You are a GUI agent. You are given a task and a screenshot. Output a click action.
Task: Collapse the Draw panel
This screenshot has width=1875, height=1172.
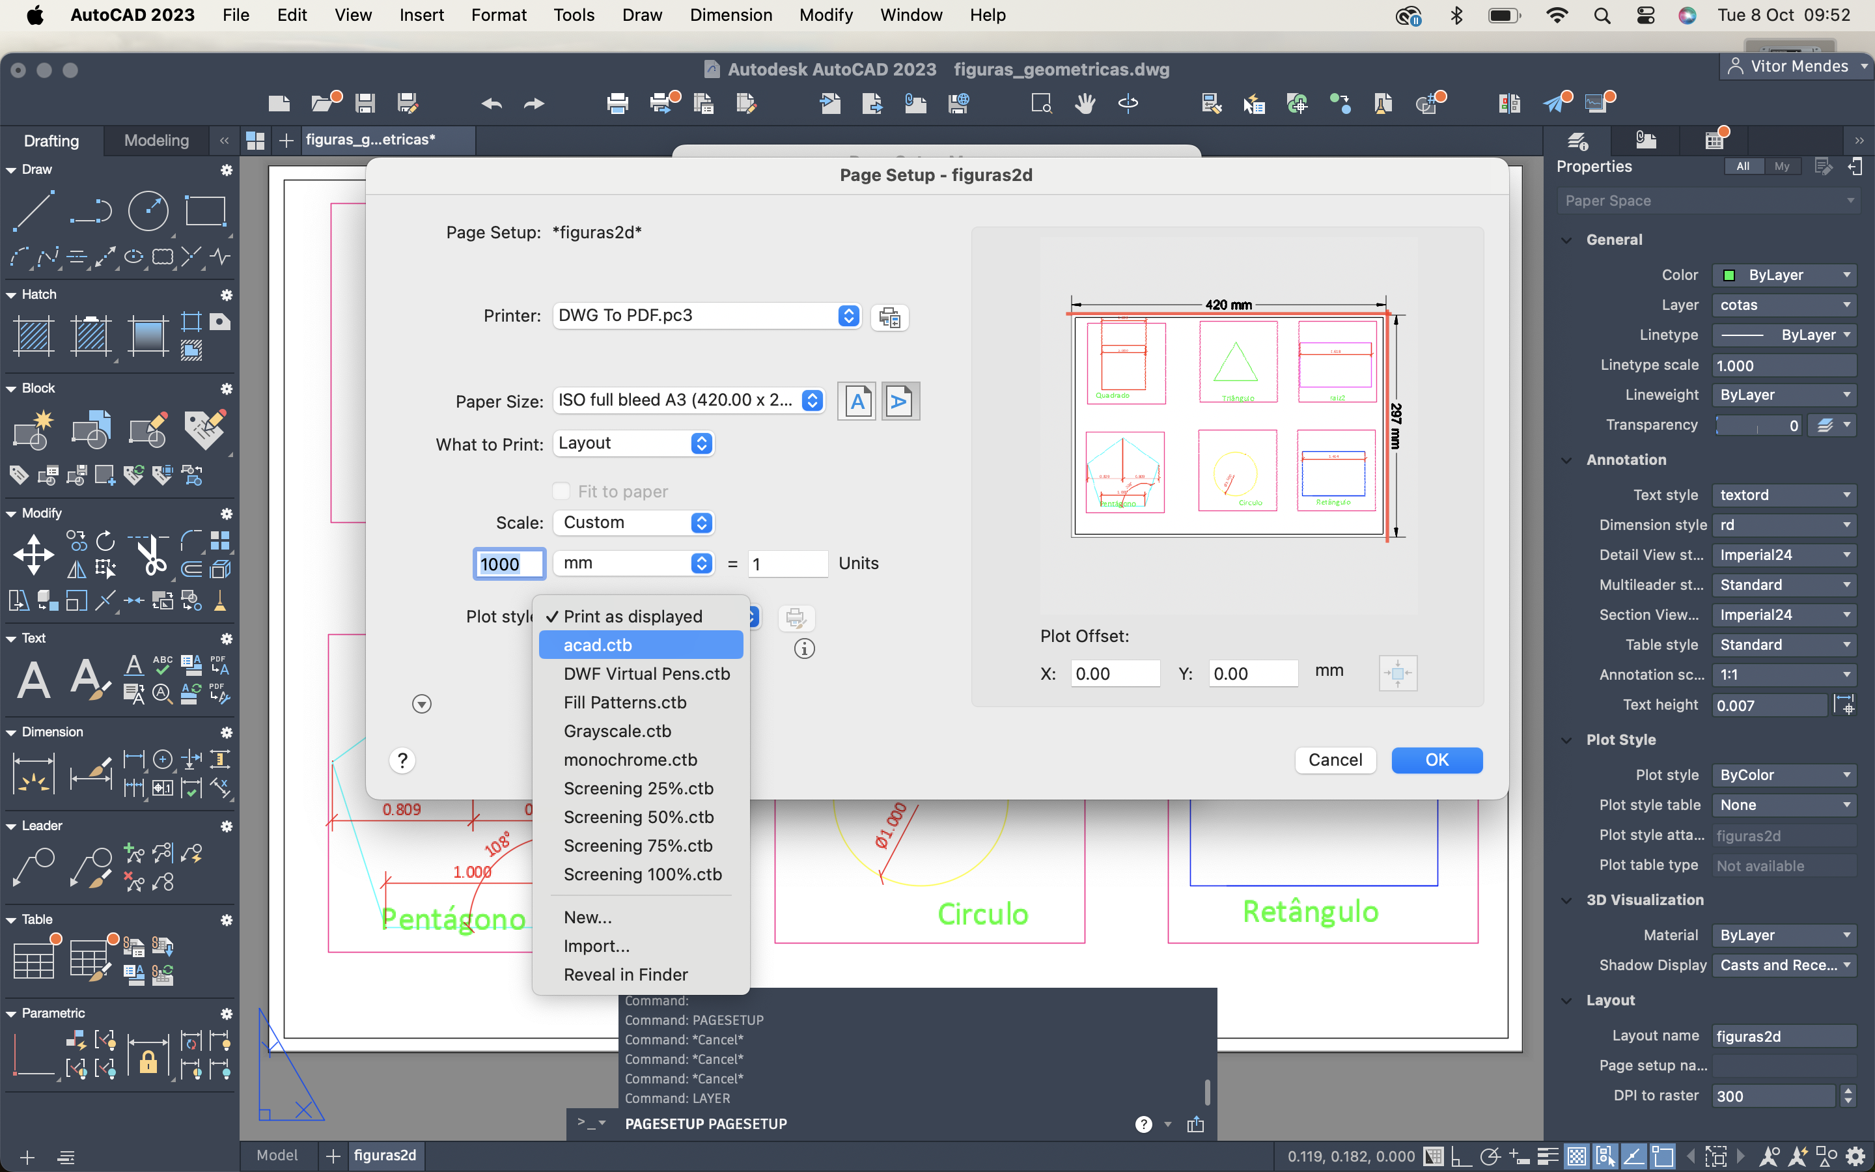point(11,170)
